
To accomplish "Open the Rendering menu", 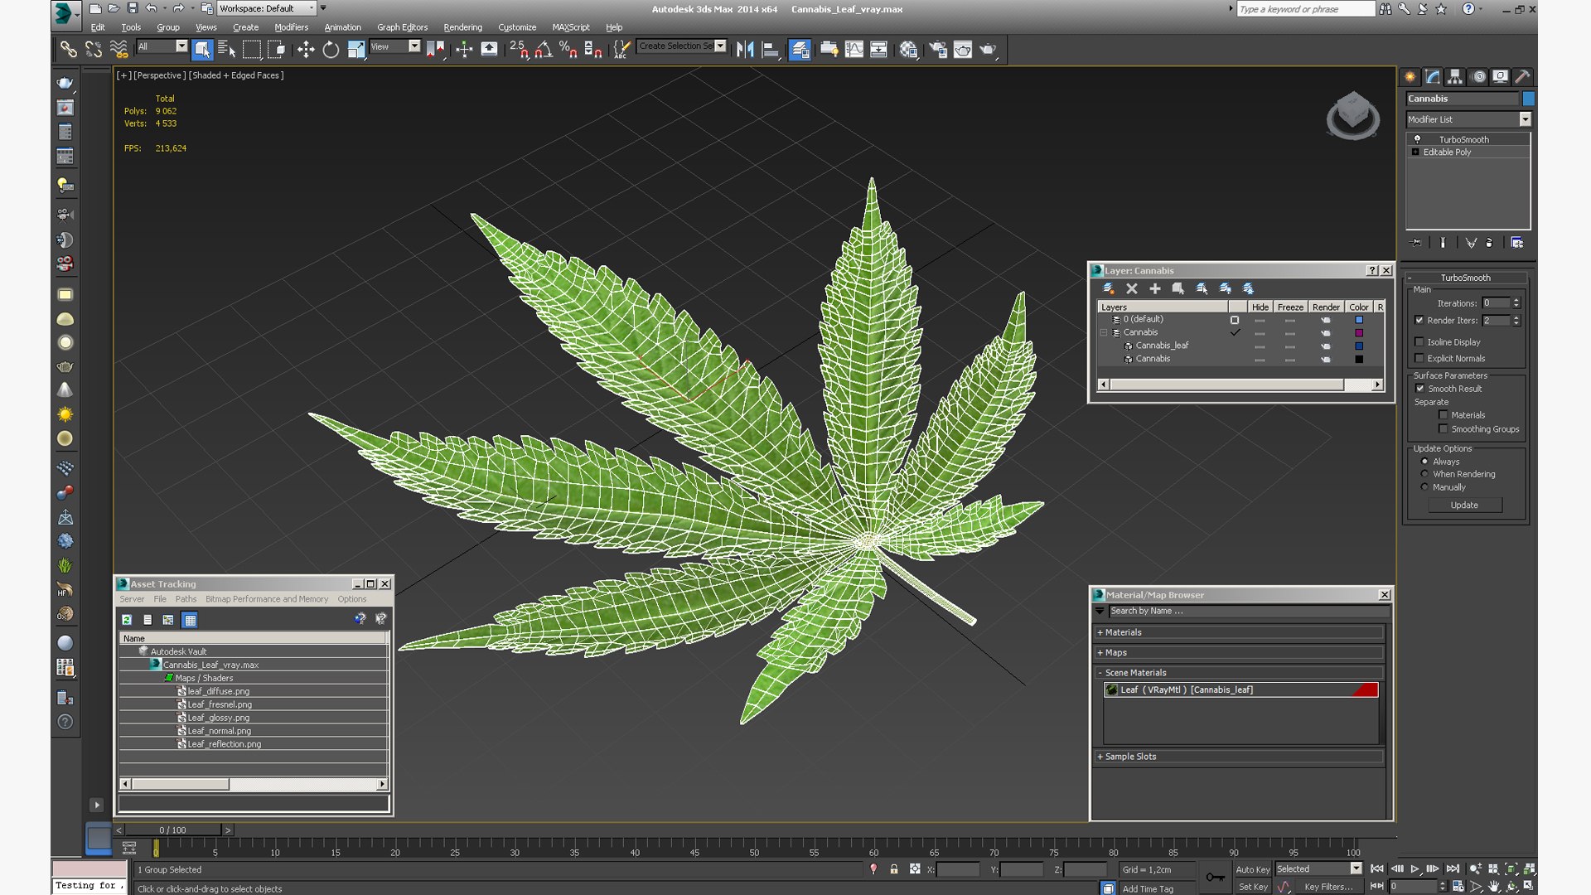I will click(462, 27).
